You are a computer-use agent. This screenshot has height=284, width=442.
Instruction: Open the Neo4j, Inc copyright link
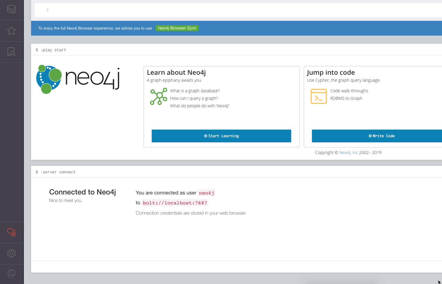point(348,153)
